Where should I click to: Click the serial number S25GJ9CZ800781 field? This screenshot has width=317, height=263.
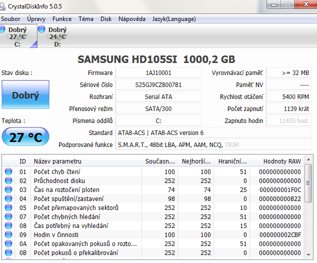coord(158,84)
